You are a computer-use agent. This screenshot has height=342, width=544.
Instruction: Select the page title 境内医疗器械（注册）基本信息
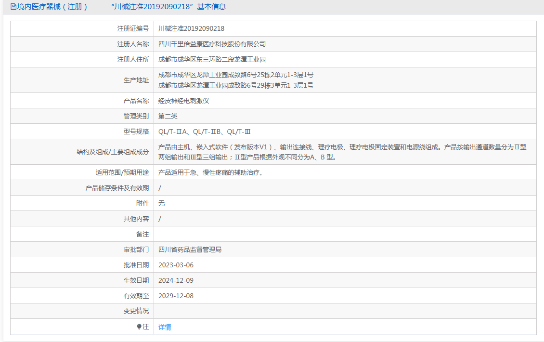pyautogui.click(x=121, y=7)
